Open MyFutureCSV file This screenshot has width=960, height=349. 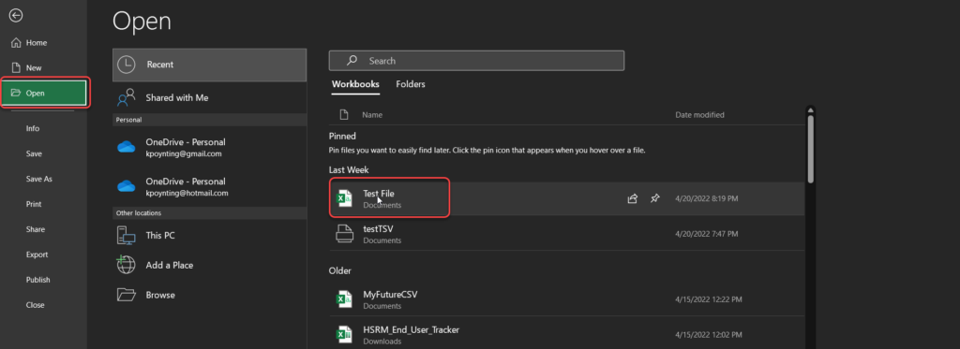click(566, 299)
